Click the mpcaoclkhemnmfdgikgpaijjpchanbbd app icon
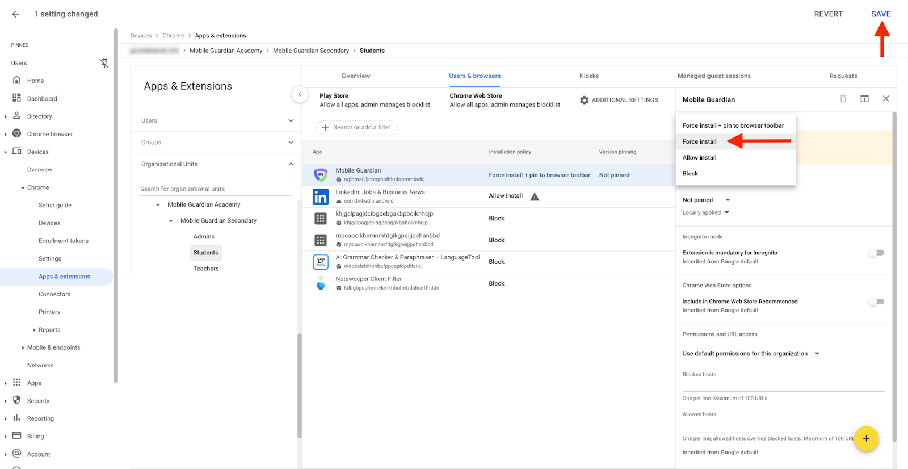This screenshot has height=469, width=908. [321, 240]
